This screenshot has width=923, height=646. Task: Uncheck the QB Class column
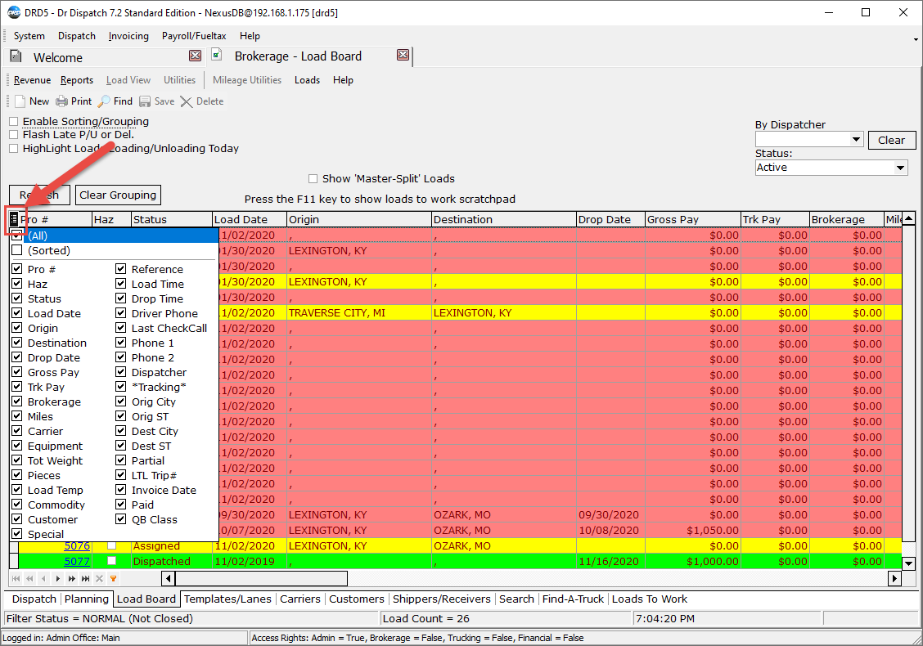coord(120,519)
